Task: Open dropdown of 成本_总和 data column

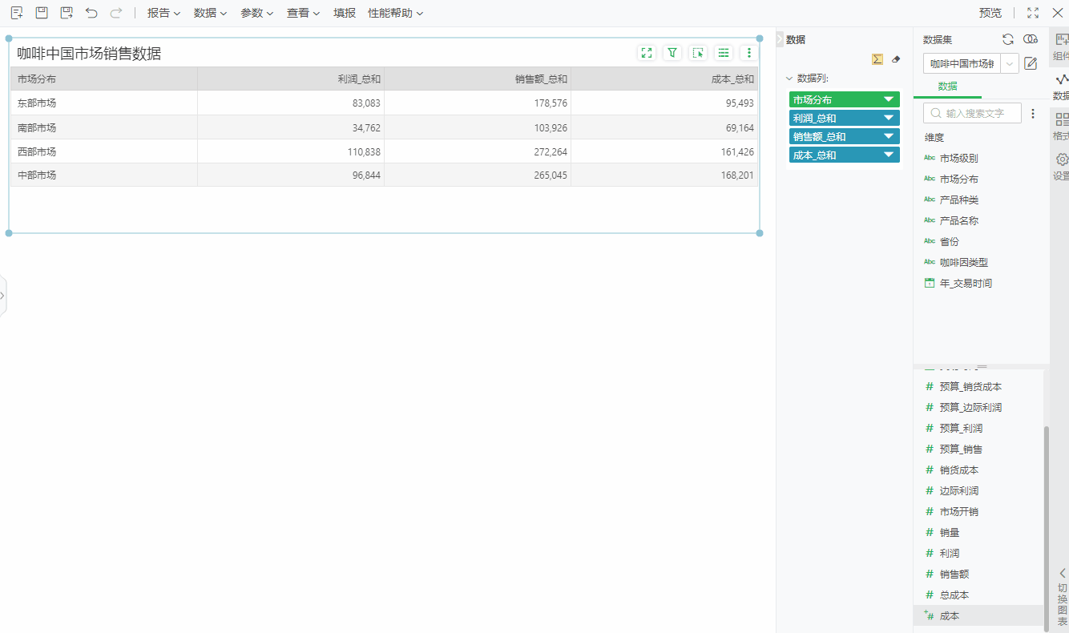Action: click(889, 155)
